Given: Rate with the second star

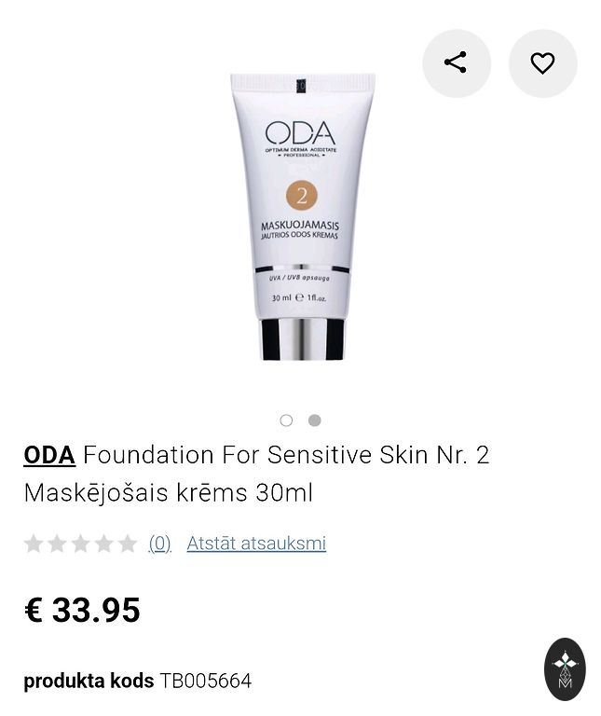Looking at the screenshot, I should point(57,544).
